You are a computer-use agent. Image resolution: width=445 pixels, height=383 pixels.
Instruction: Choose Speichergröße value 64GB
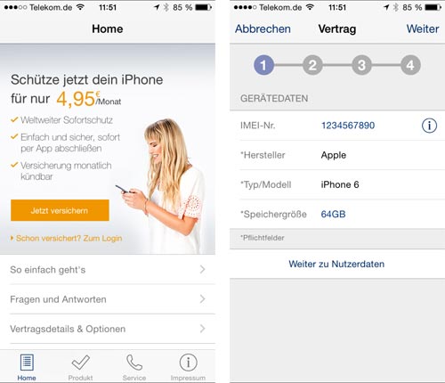pyautogui.click(x=333, y=214)
